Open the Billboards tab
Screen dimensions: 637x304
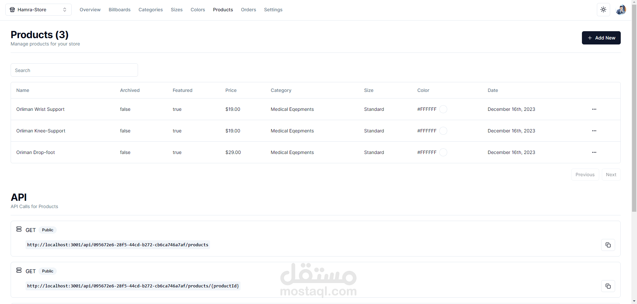(x=119, y=10)
